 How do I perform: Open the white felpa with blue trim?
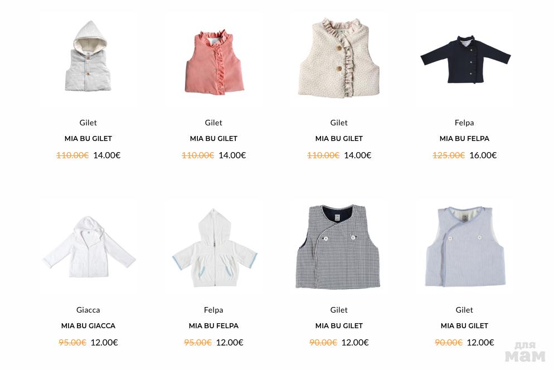(x=215, y=247)
